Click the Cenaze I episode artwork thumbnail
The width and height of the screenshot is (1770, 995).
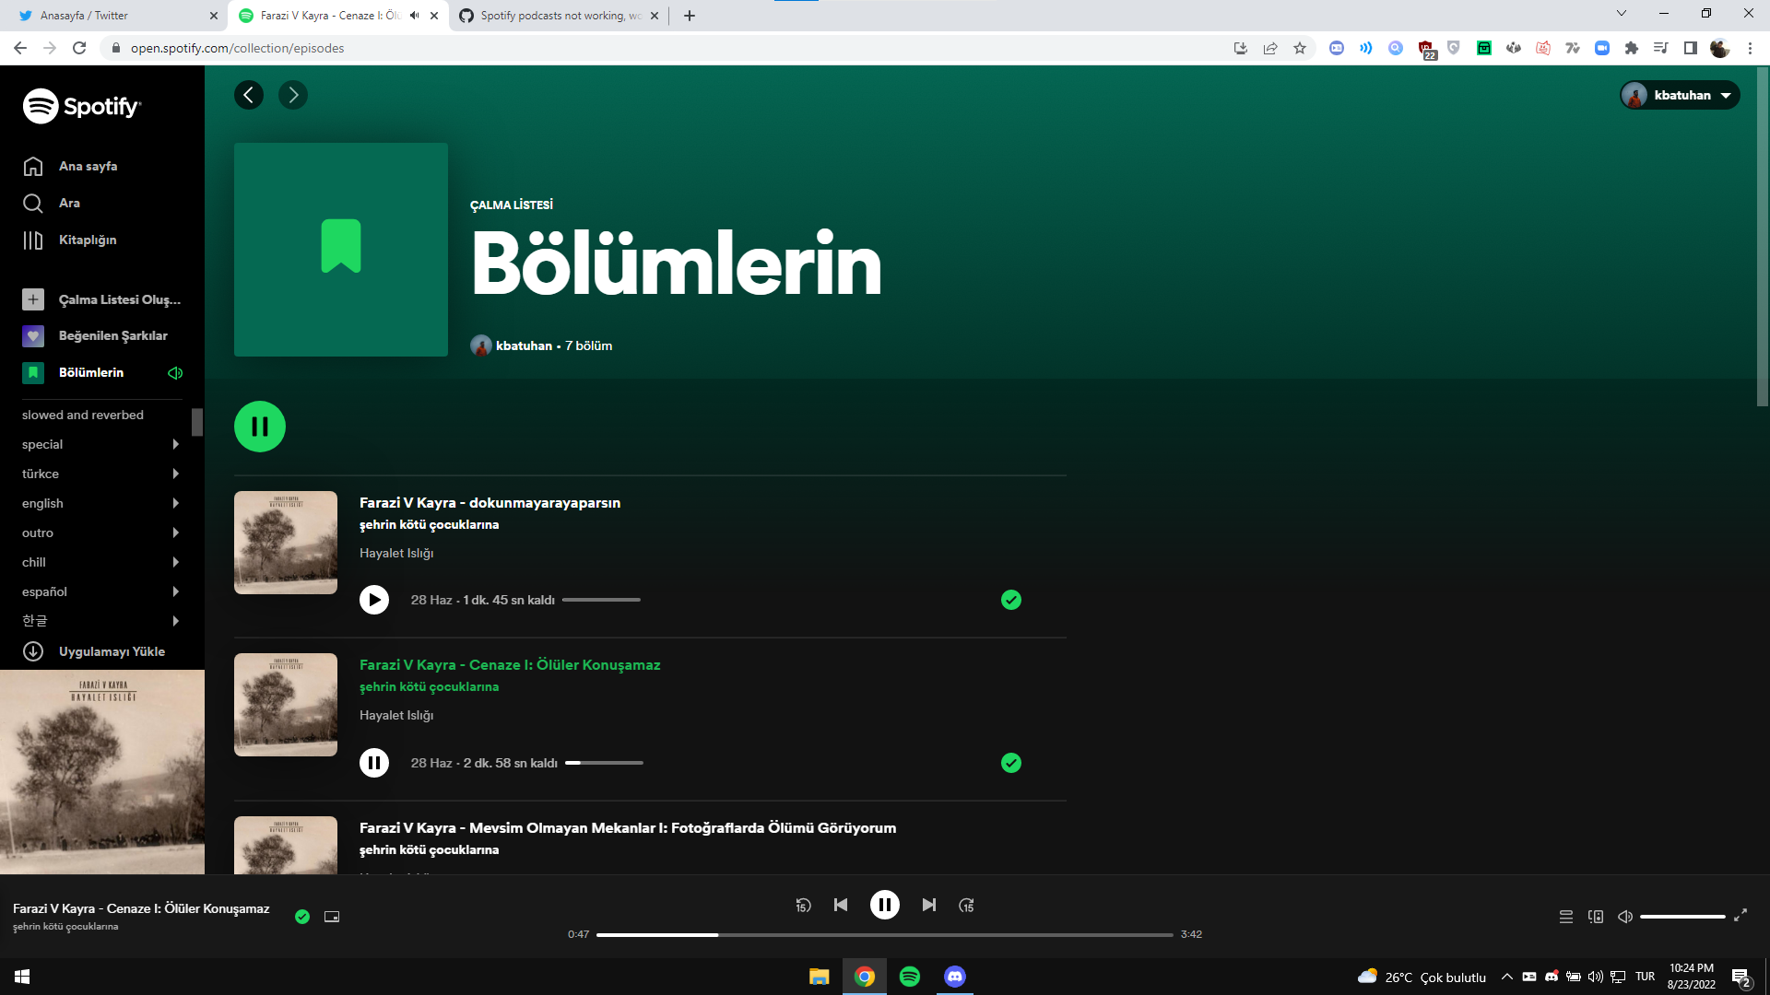click(x=285, y=704)
